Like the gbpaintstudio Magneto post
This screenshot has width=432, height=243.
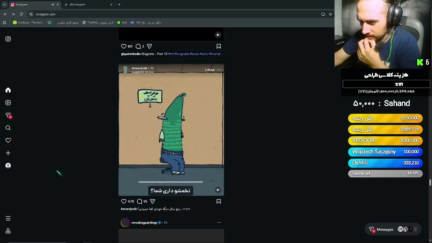point(124,46)
